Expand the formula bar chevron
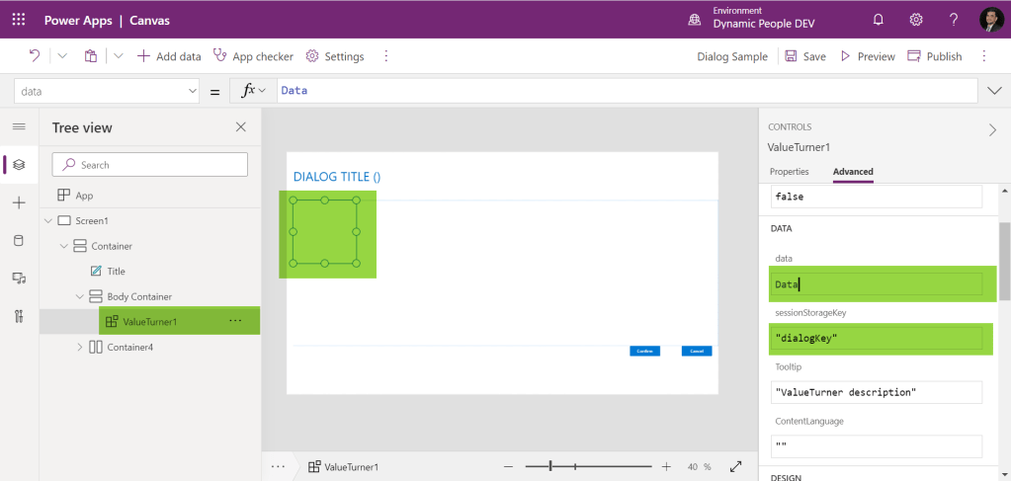The width and height of the screenshot is (1011, 481). point(994,91)
